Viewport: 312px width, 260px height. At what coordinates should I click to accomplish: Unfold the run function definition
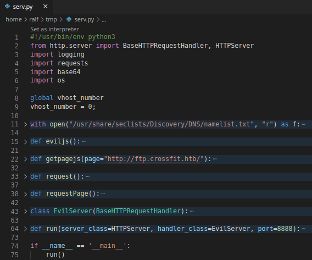coord(25,229)
